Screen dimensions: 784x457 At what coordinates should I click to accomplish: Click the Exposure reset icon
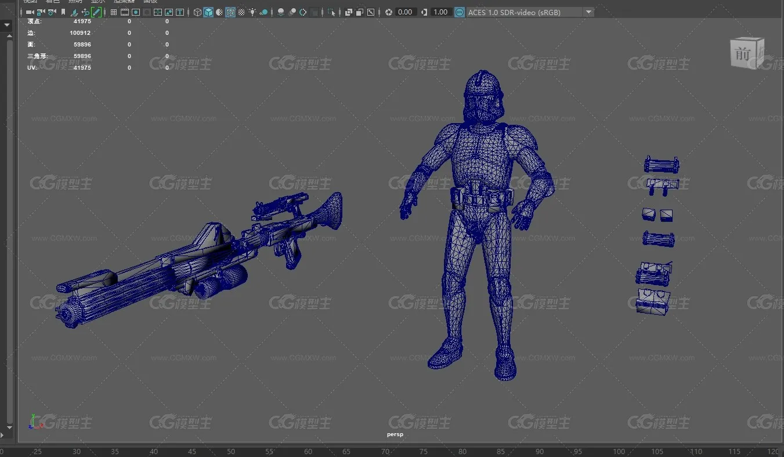(389, 12)
